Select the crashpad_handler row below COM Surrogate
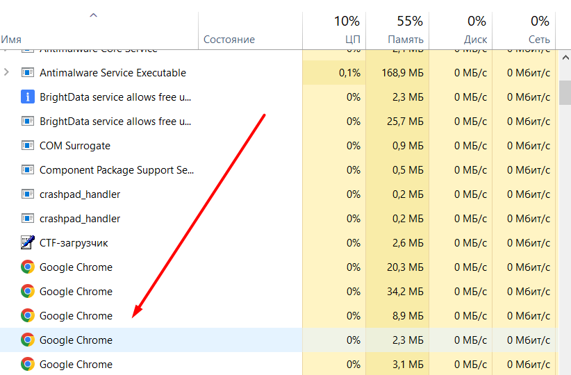 tap(80, 194)
